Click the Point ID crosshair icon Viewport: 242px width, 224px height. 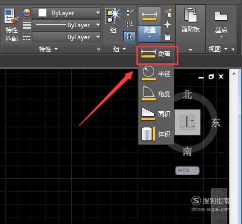(x=167, y=25)
